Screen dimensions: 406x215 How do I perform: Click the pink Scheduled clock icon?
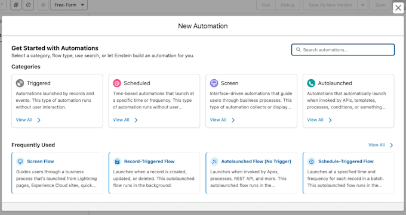(117, 83)
